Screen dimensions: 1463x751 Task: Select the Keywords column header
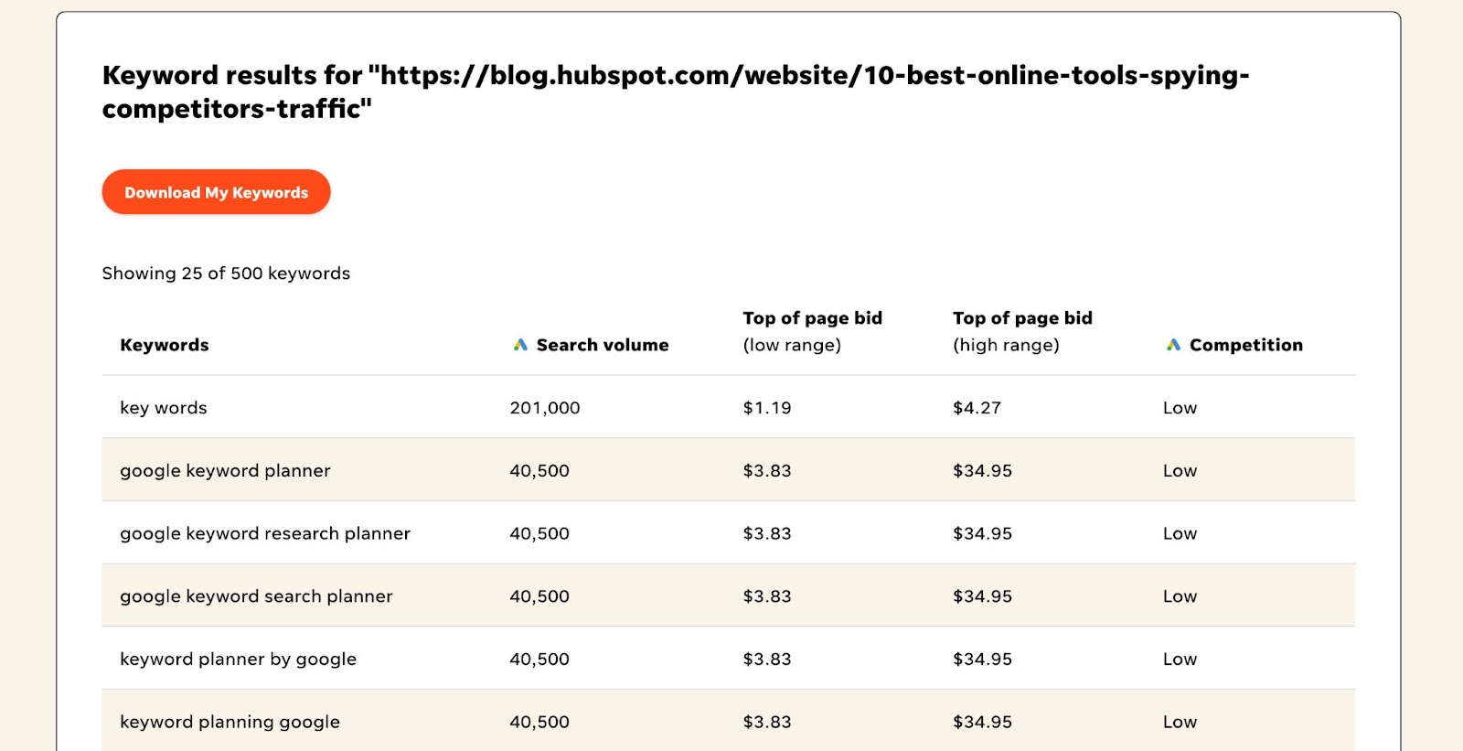165,345
